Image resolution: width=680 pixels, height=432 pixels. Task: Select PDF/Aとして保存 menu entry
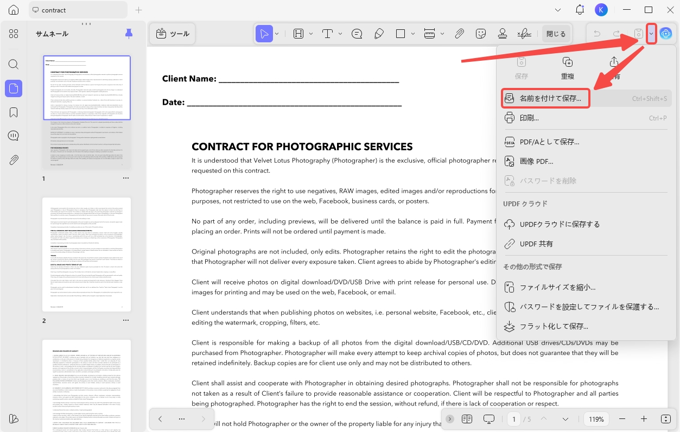click(586, 142)
